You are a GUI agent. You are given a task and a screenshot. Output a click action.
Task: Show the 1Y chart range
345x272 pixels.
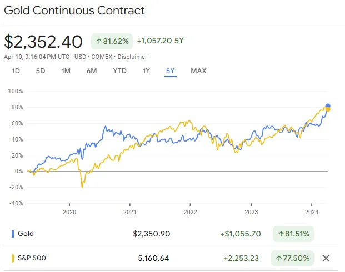click(146, 71)
